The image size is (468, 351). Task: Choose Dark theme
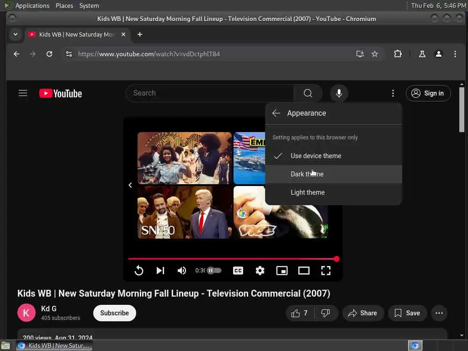(x=334, y=174)
